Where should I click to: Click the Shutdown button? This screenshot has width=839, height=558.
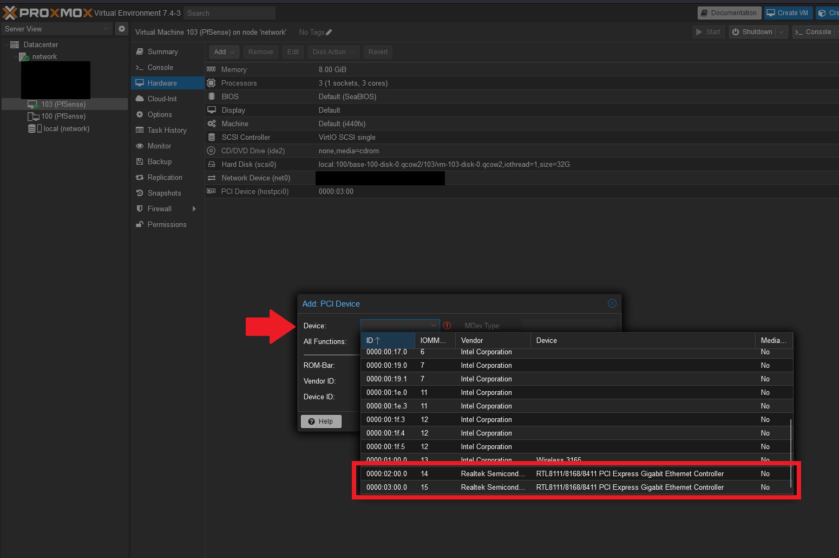[752, 32]
